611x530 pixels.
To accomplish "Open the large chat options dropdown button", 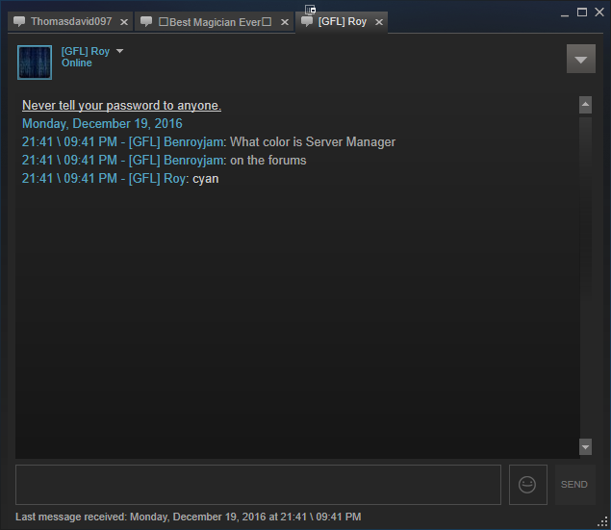I will click(x=580, y=60).
